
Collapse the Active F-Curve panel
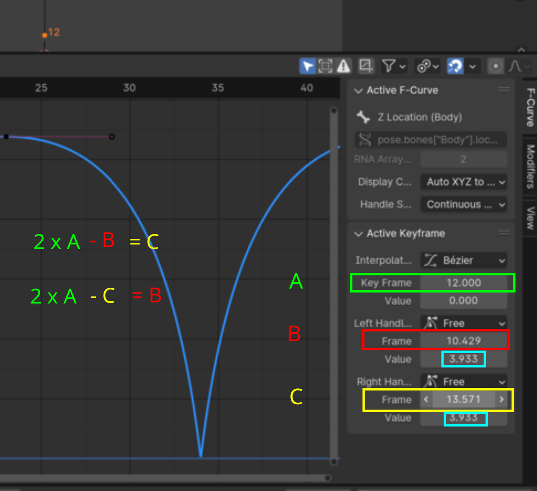point(358,90)
